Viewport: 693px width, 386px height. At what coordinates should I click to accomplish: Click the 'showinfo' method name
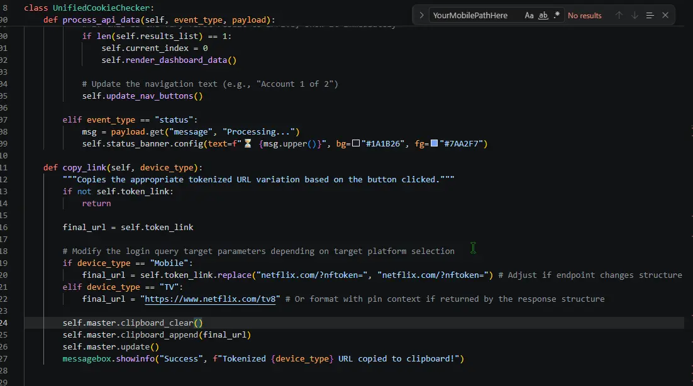click(135, 358)
